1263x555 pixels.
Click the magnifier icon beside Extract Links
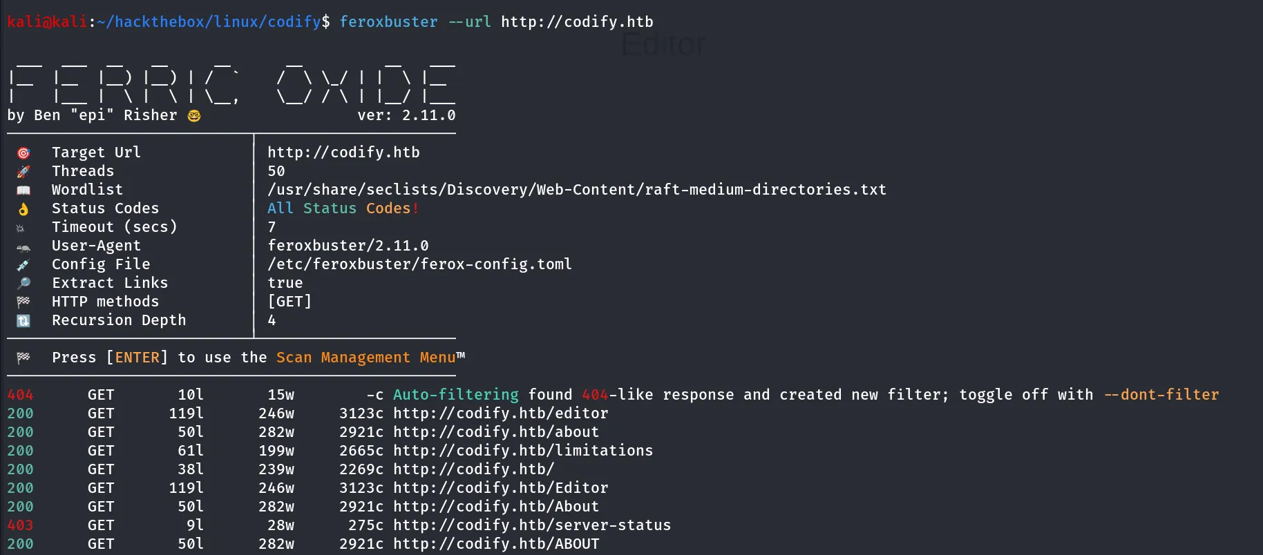coord(23,283)
